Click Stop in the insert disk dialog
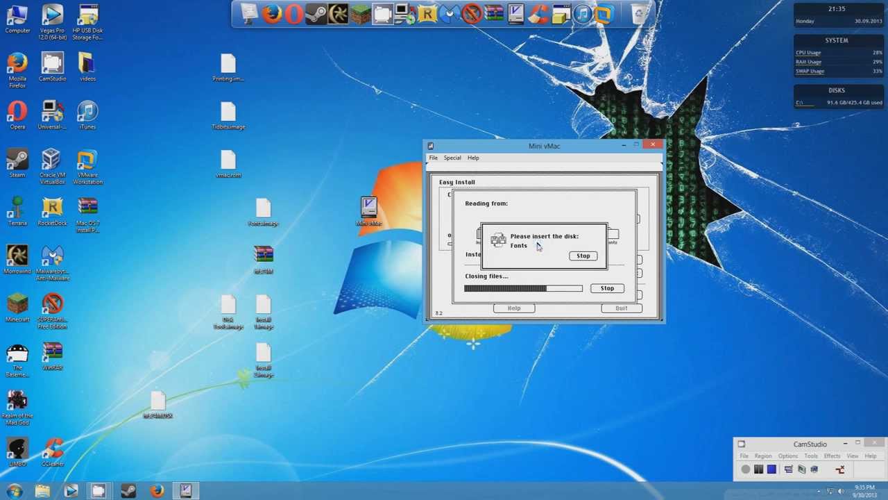The image size is (888, 500). pos(583,256)
